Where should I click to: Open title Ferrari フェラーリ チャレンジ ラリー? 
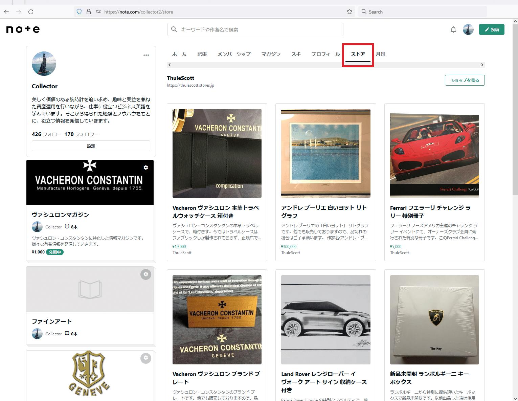pos(430,212)
